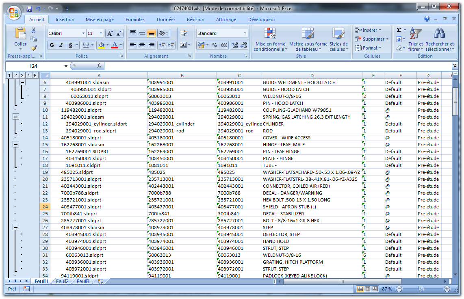Click the AutoSum sigma icon

pyautogui.click(x=399, y=30)
